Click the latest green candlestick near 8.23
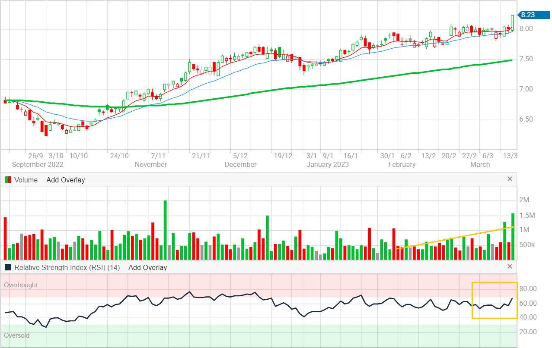The width and height of the screenshot is (552, 348). coord(512,22)
